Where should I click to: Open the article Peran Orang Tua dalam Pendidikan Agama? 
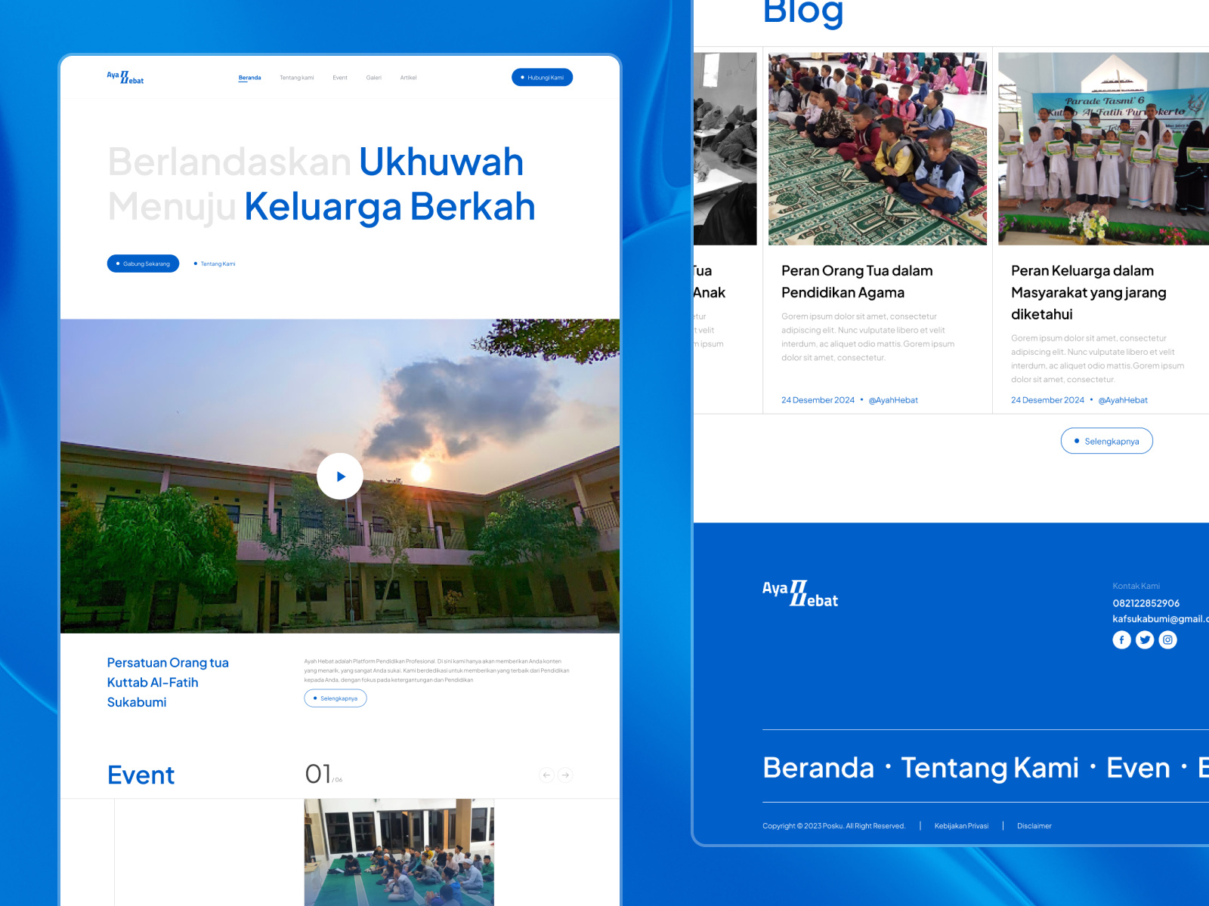(856, 281)
